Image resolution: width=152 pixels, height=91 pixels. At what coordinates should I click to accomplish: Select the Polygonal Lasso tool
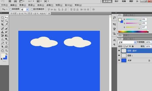coord(3,21)
